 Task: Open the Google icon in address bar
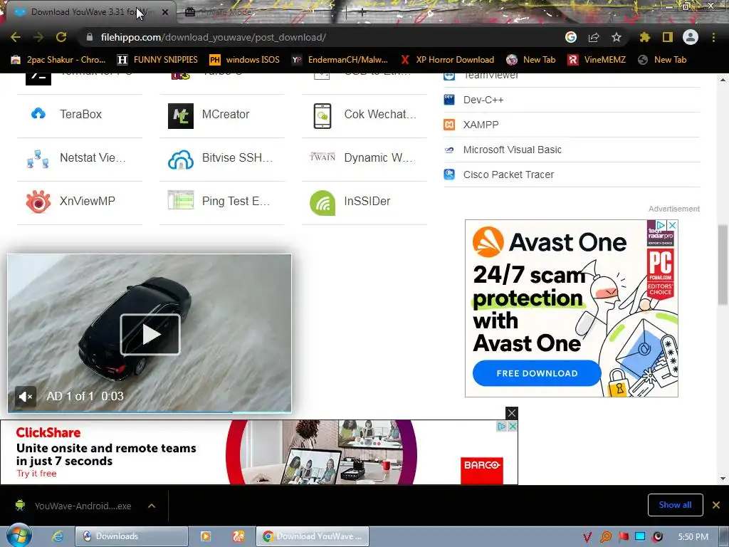pyautogui.click(x=571, y=37)
